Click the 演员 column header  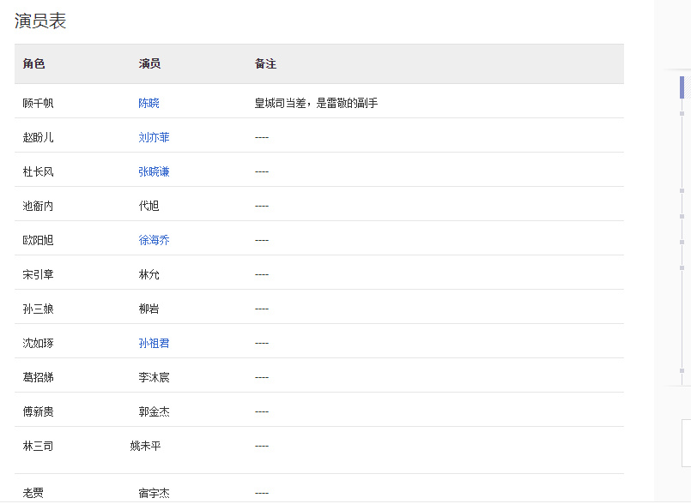point(150,63)
